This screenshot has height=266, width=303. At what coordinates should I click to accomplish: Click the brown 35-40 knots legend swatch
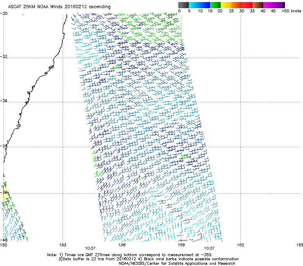coord(258,5)
